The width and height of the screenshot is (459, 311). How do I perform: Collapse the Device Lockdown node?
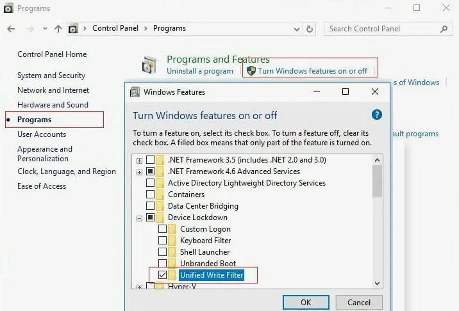pos(139,218)
